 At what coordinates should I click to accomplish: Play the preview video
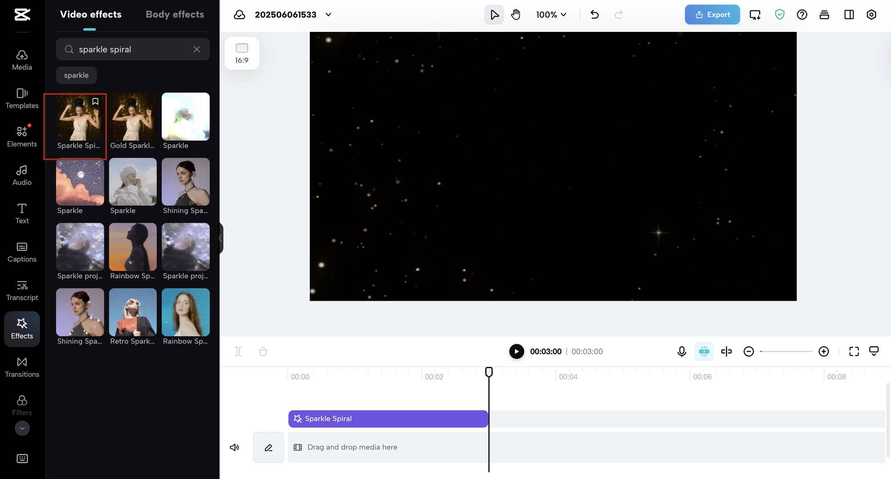click(516, 351)
